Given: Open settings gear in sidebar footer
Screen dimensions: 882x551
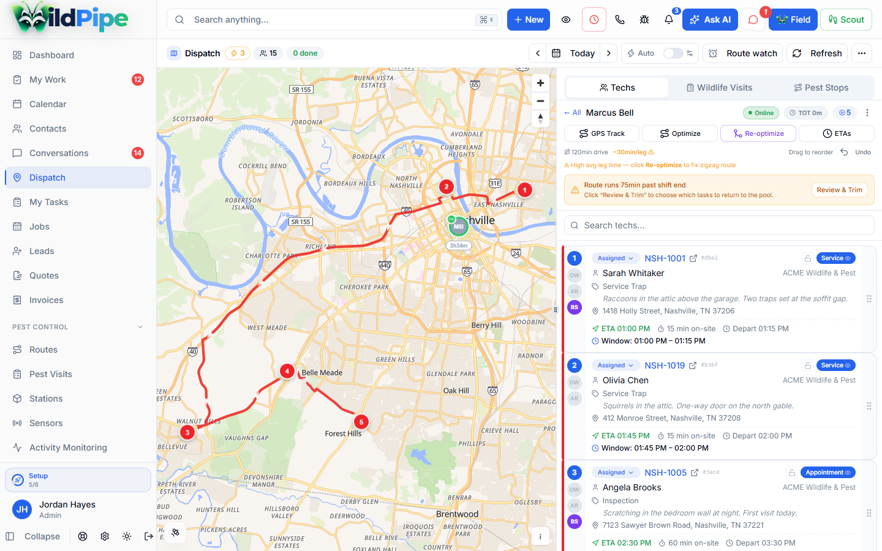Looking at the screenshot, I should 105,536.
